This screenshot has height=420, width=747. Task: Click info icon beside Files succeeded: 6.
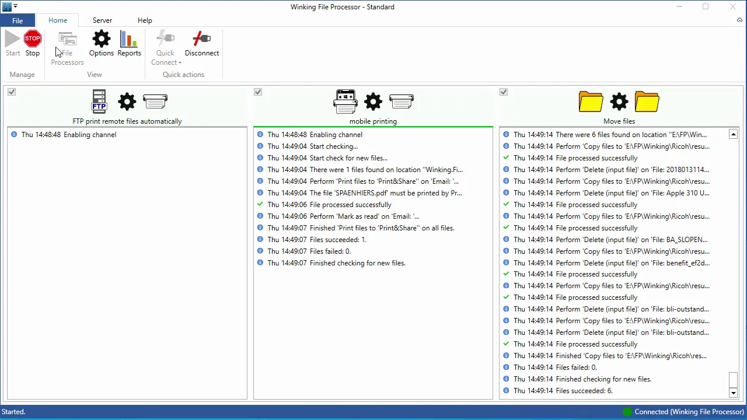pyautogui.click(x=507, y=390)
